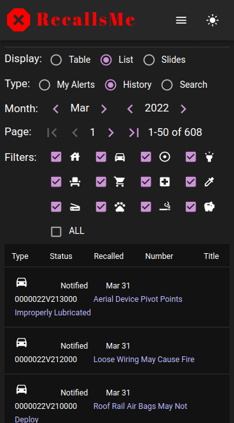Go to previous year before 2022
Image resolution: width=234 pixels, height=423 pixels.
pos(130,109)
